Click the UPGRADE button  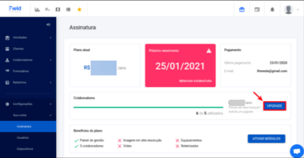click(274, 106)
